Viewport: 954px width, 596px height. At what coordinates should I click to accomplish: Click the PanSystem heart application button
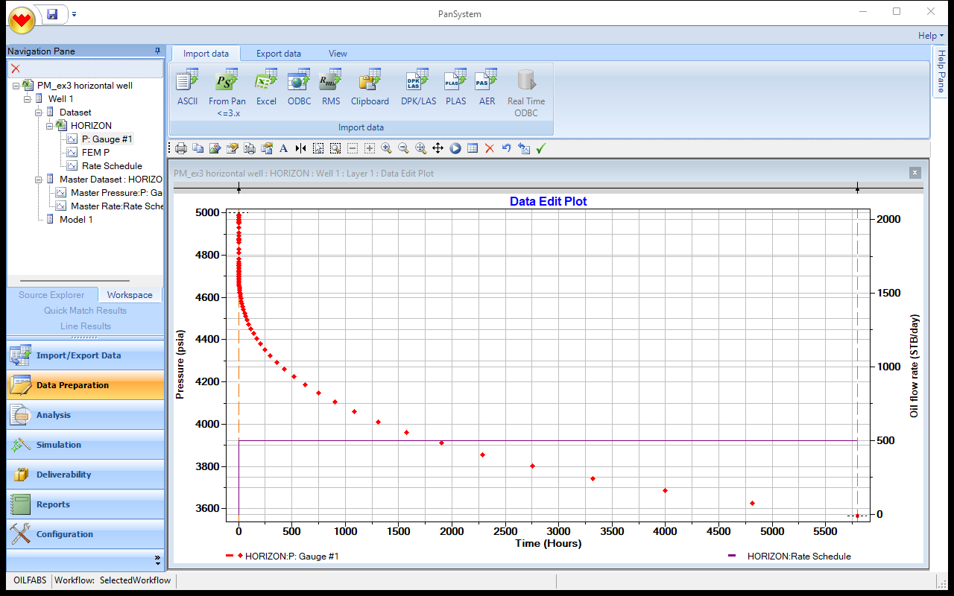coord(22,19)
